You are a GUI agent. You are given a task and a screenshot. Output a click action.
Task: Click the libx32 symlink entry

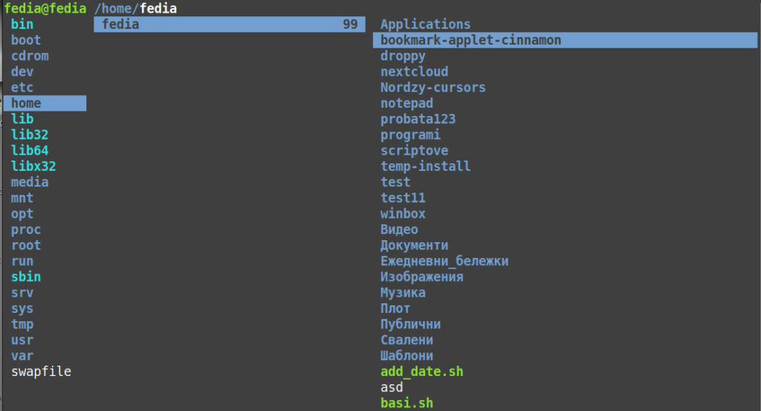click(33, 166)
